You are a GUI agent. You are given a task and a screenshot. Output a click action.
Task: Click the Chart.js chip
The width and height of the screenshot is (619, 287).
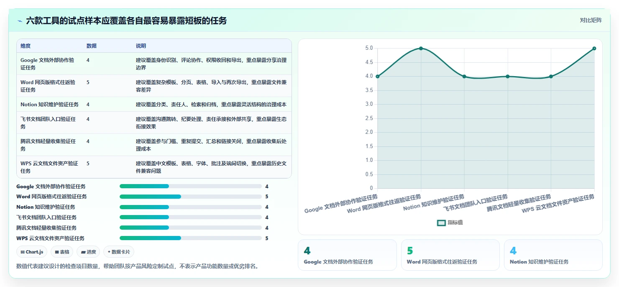(x=32, y=252)
